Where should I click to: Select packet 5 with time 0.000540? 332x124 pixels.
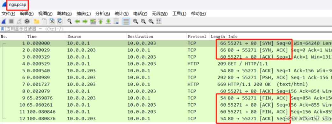click(x=166, y=70)
